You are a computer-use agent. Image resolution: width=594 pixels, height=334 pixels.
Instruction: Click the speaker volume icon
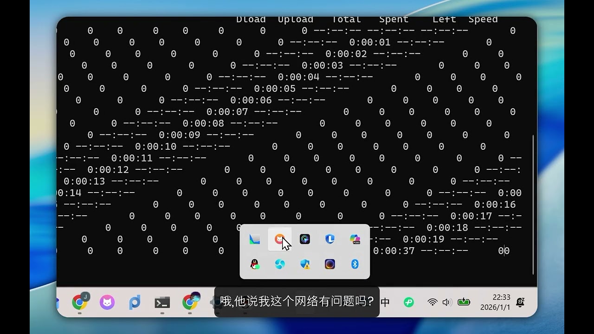447,302
